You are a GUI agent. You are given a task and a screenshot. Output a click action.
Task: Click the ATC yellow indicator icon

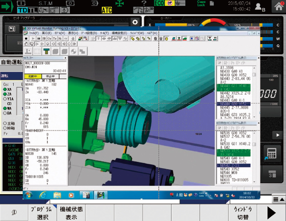107,10
